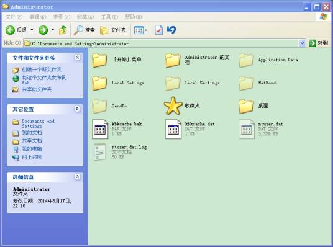The height and width of the screenshot is (247, 333).
Task: Open the Search (搜索) toolbar button
Action: click(84, 30)
